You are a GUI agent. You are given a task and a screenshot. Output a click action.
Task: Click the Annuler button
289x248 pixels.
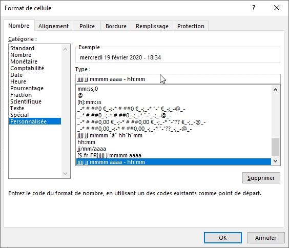[x=265, y=238]
